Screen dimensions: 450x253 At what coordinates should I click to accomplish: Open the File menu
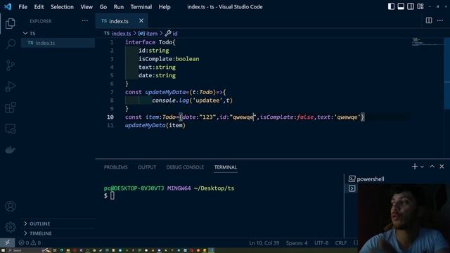click(x=22, y=6)
